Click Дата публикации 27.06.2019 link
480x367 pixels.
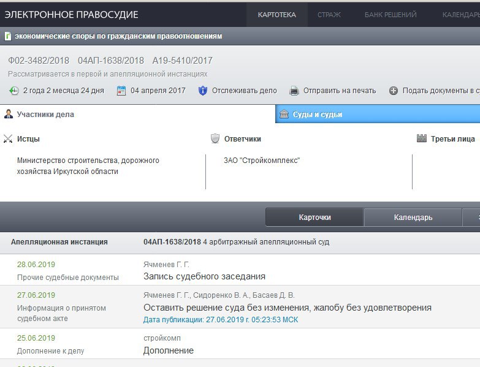pos(221,320)
